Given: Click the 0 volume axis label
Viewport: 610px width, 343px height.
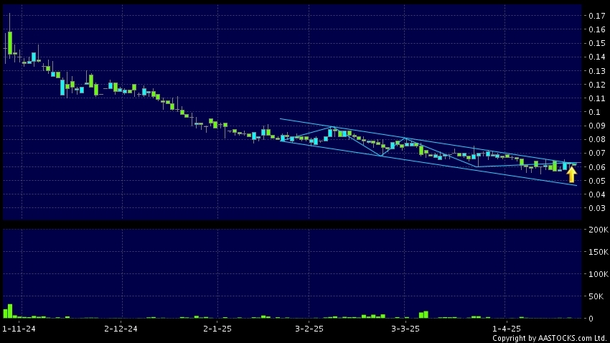Looking at the screenshot, I should [x=591, y=319].
